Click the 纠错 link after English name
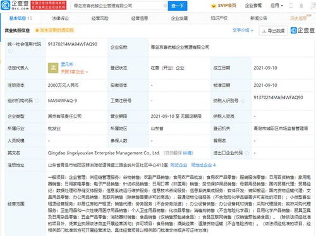The image size is (316, 236). click(x=188, y=153)
